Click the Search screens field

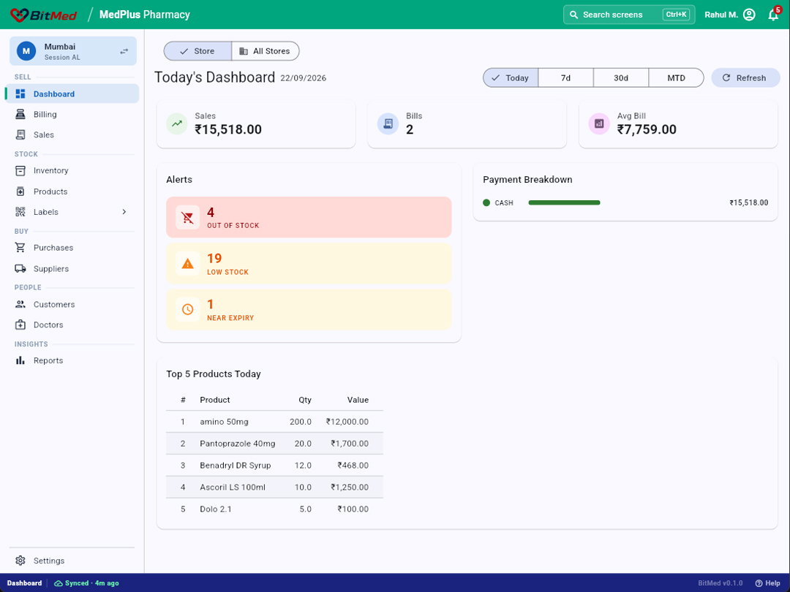tap(629, 15)
